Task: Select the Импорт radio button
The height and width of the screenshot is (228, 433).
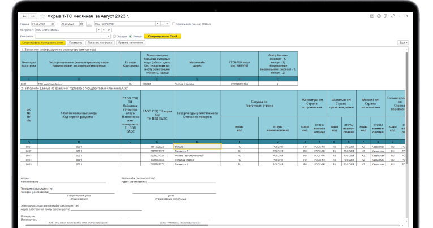Action: 131,36
